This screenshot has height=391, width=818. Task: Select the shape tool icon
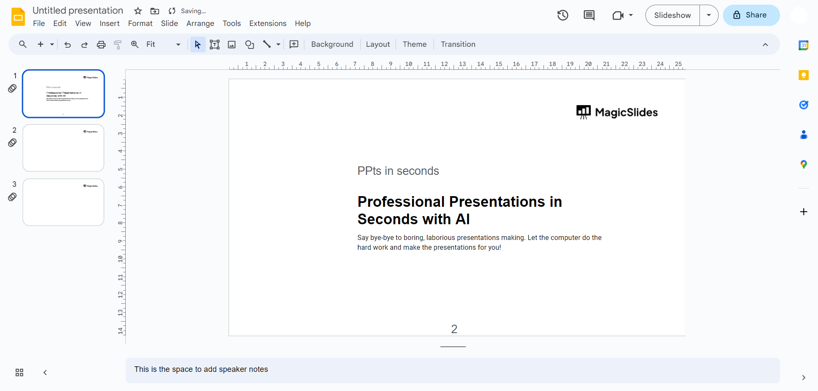[x=249, y=45]
